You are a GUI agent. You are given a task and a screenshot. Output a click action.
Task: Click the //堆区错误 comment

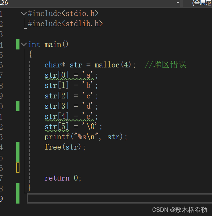166,65
